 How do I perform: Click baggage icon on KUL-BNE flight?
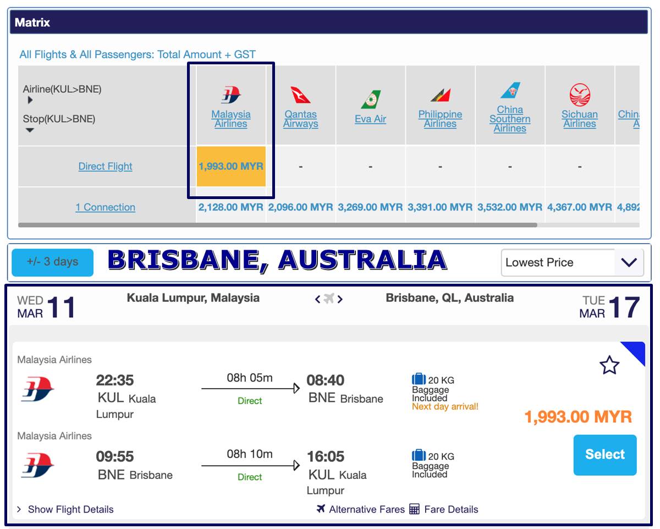pos(419,379)
